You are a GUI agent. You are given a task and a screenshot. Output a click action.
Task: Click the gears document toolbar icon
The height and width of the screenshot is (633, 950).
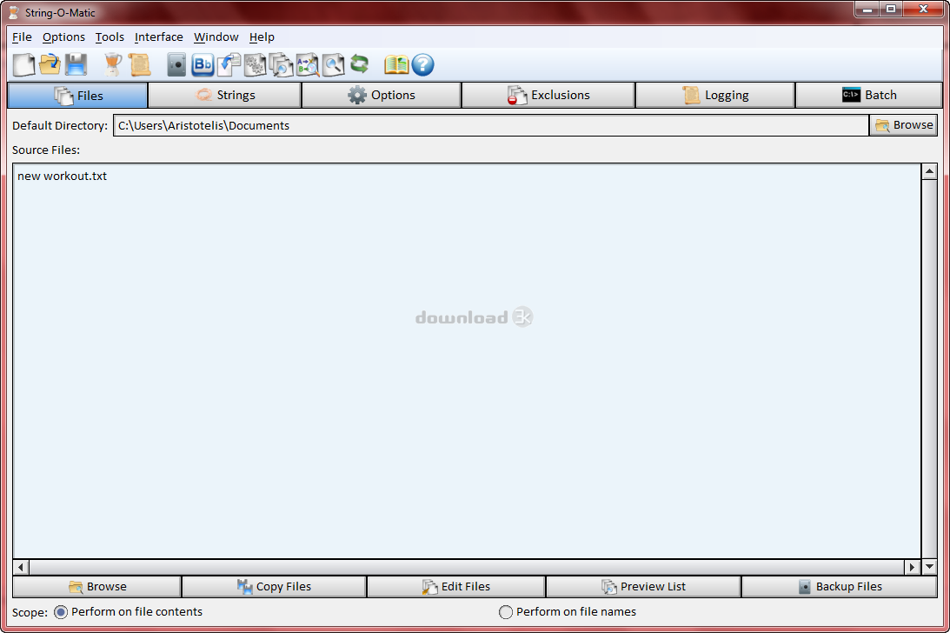[255, 64]
